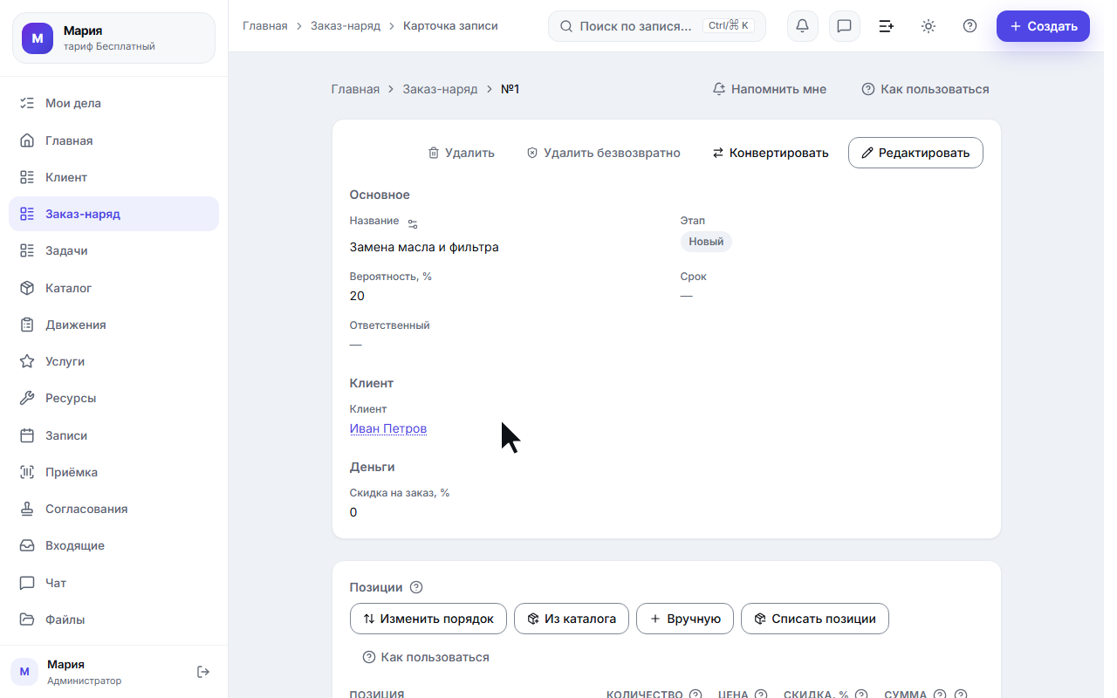Click discount value 0
Viewport: 1117px width, 698px height.
point(353,512)
